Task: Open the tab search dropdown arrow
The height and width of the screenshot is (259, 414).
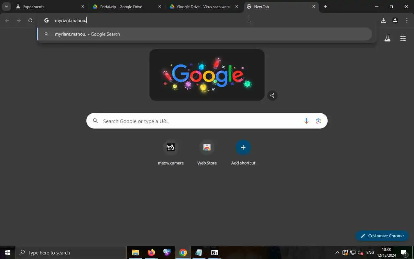Action: 6,6
